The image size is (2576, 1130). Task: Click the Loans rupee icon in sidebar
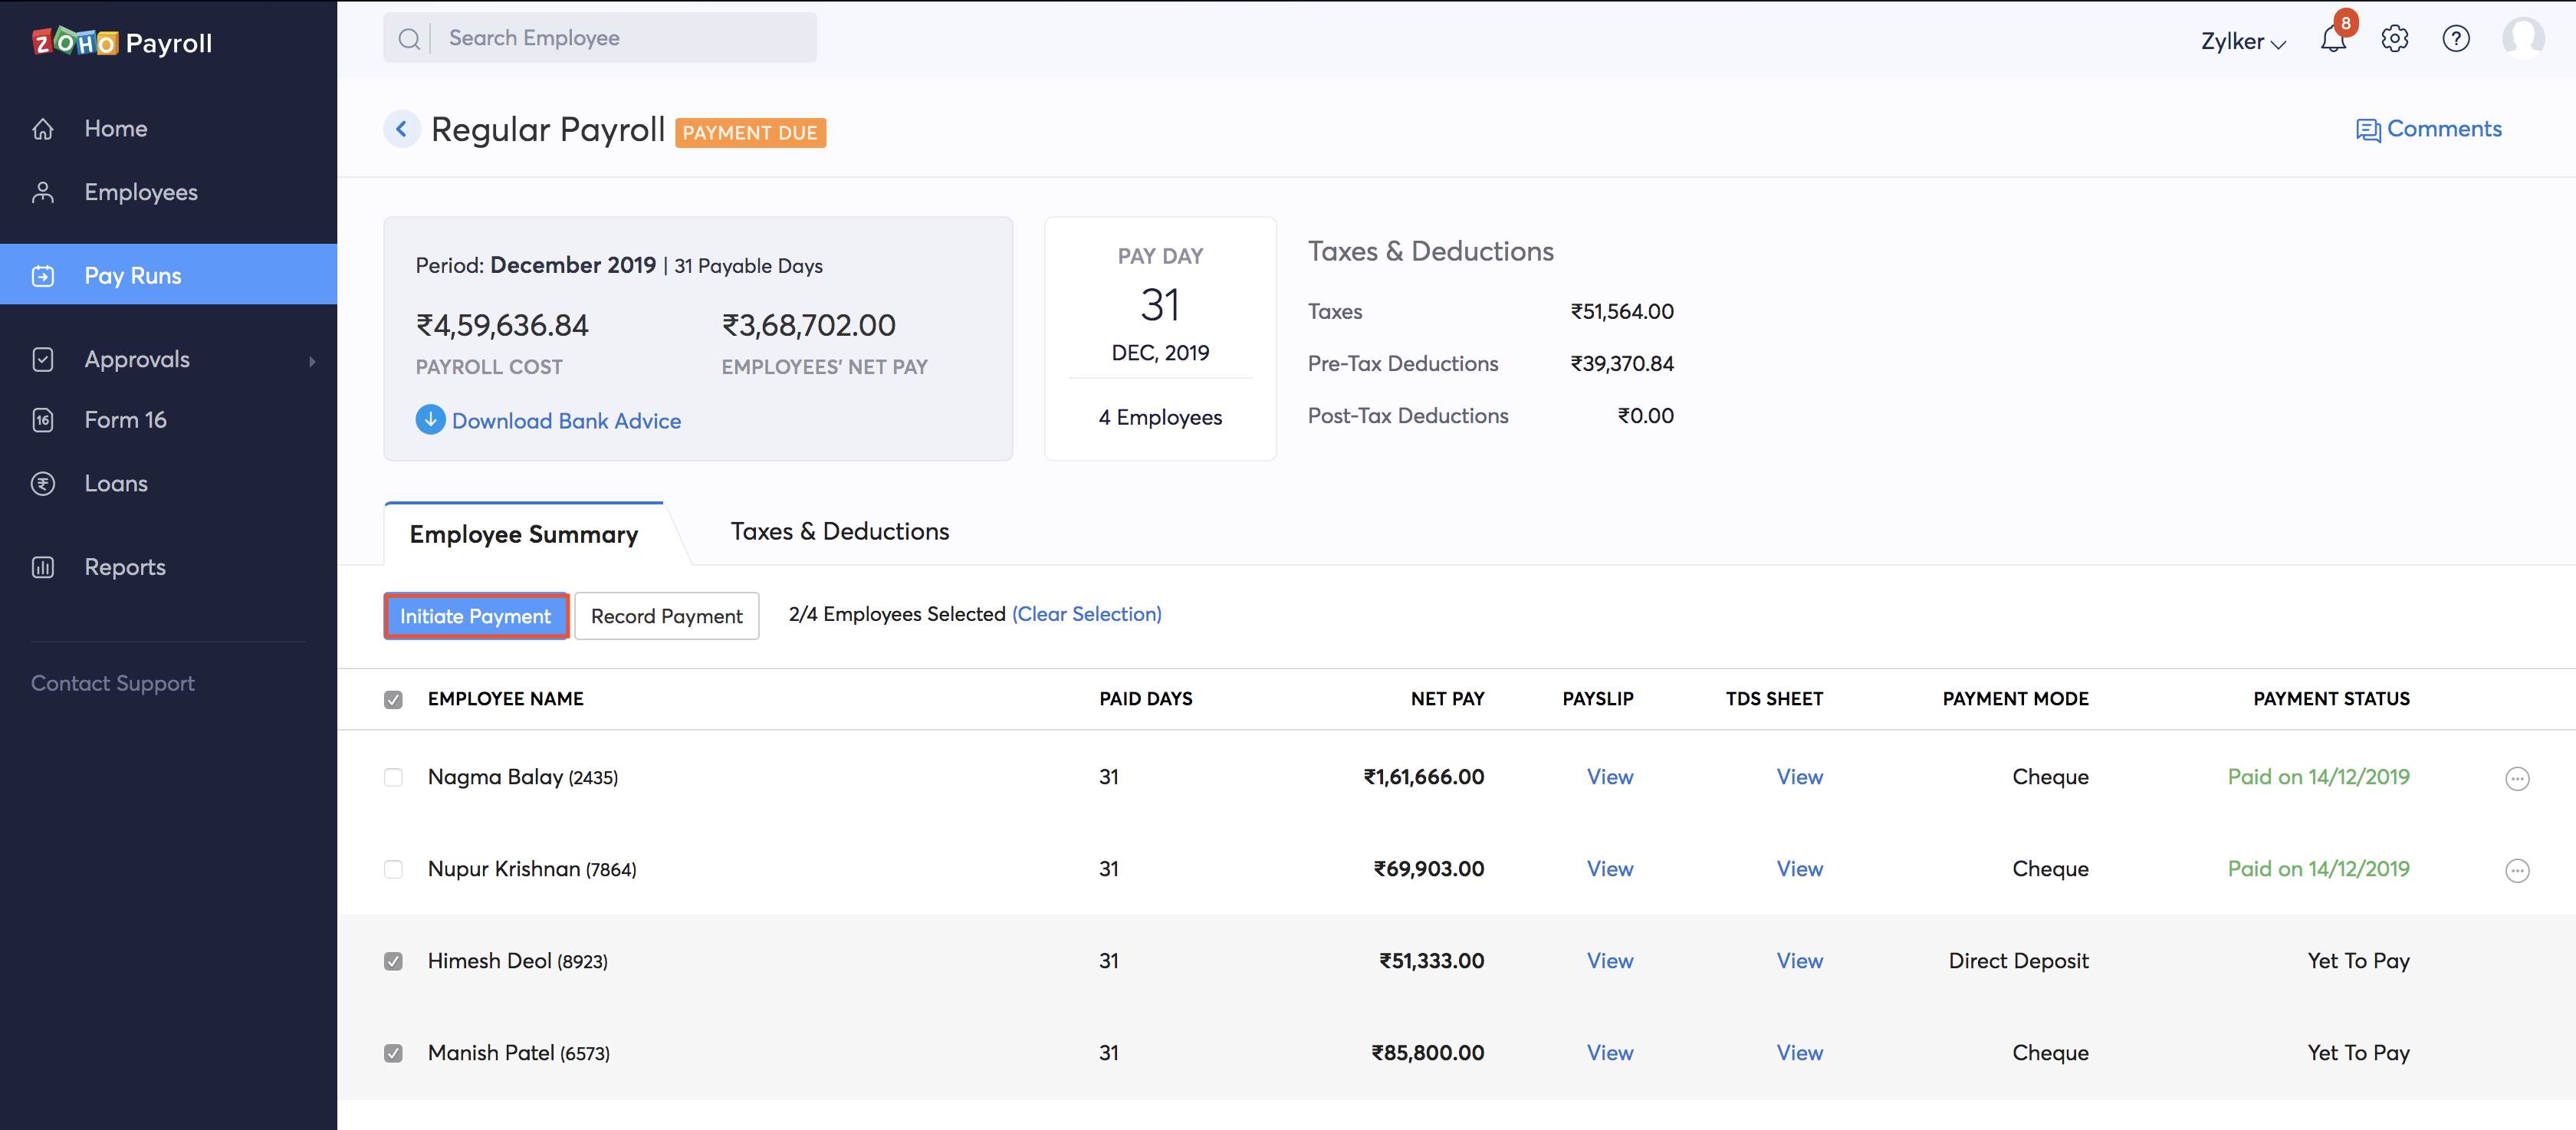point(43,484)
